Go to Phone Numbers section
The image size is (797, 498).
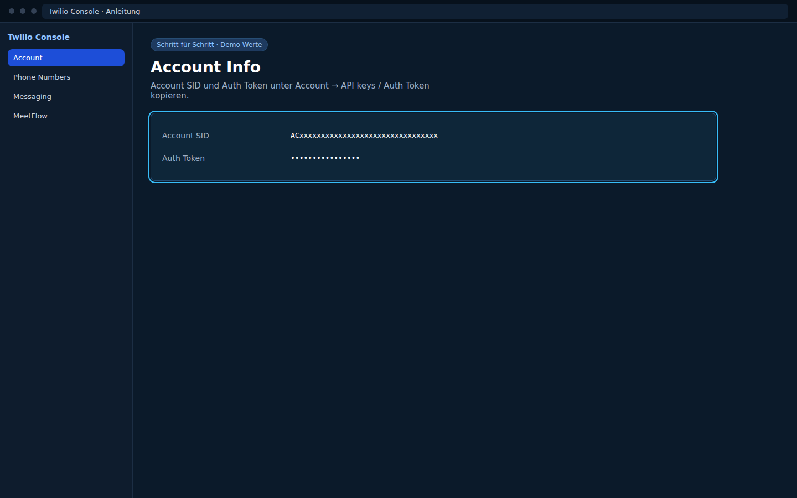[x=66, y=77]
